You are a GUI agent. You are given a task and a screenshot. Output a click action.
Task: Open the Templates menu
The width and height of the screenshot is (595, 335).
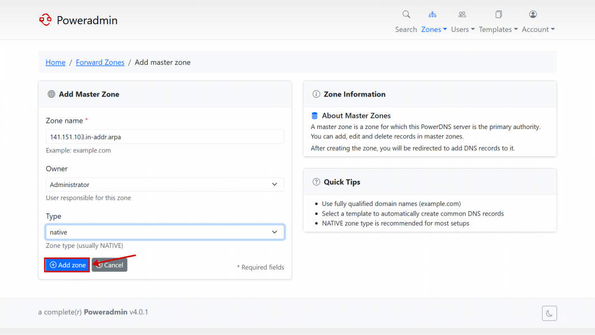(498, 30)
